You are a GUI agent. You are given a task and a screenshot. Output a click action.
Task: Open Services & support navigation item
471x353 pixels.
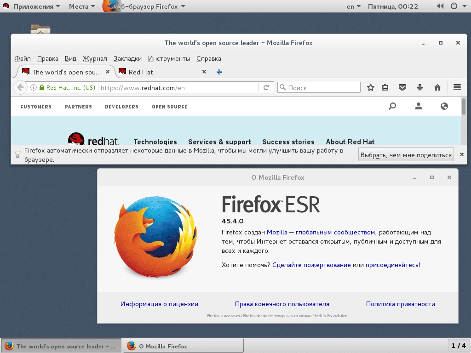coord(219,142)
